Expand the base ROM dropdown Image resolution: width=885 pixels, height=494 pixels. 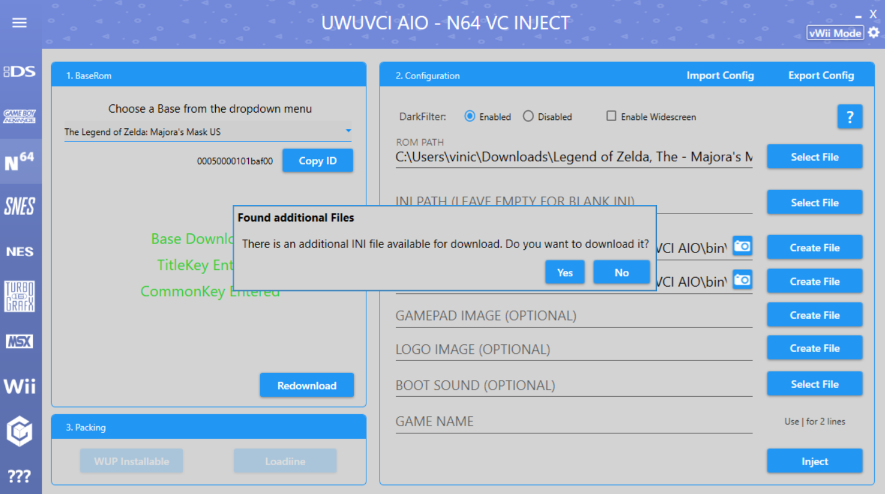tap(348, 131)
